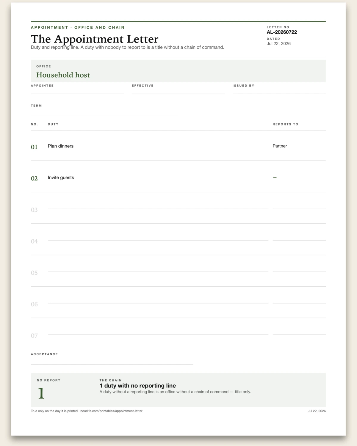Click the 'Reports To' column header

point(285,124)
